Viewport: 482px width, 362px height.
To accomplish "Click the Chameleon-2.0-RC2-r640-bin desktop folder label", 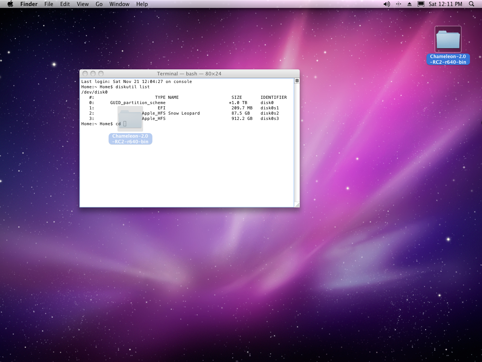I will coord(448,59).
